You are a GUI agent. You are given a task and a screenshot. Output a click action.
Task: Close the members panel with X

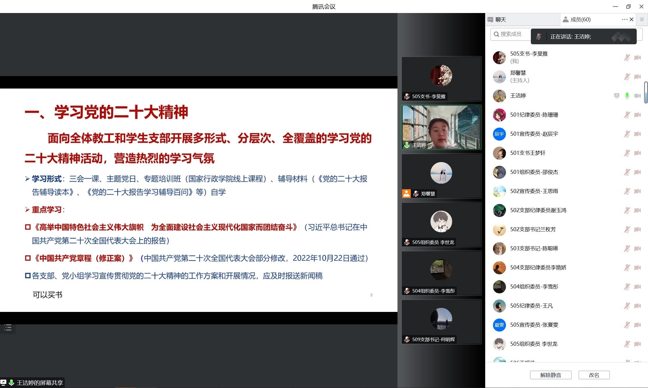click(x=632, y=20)
